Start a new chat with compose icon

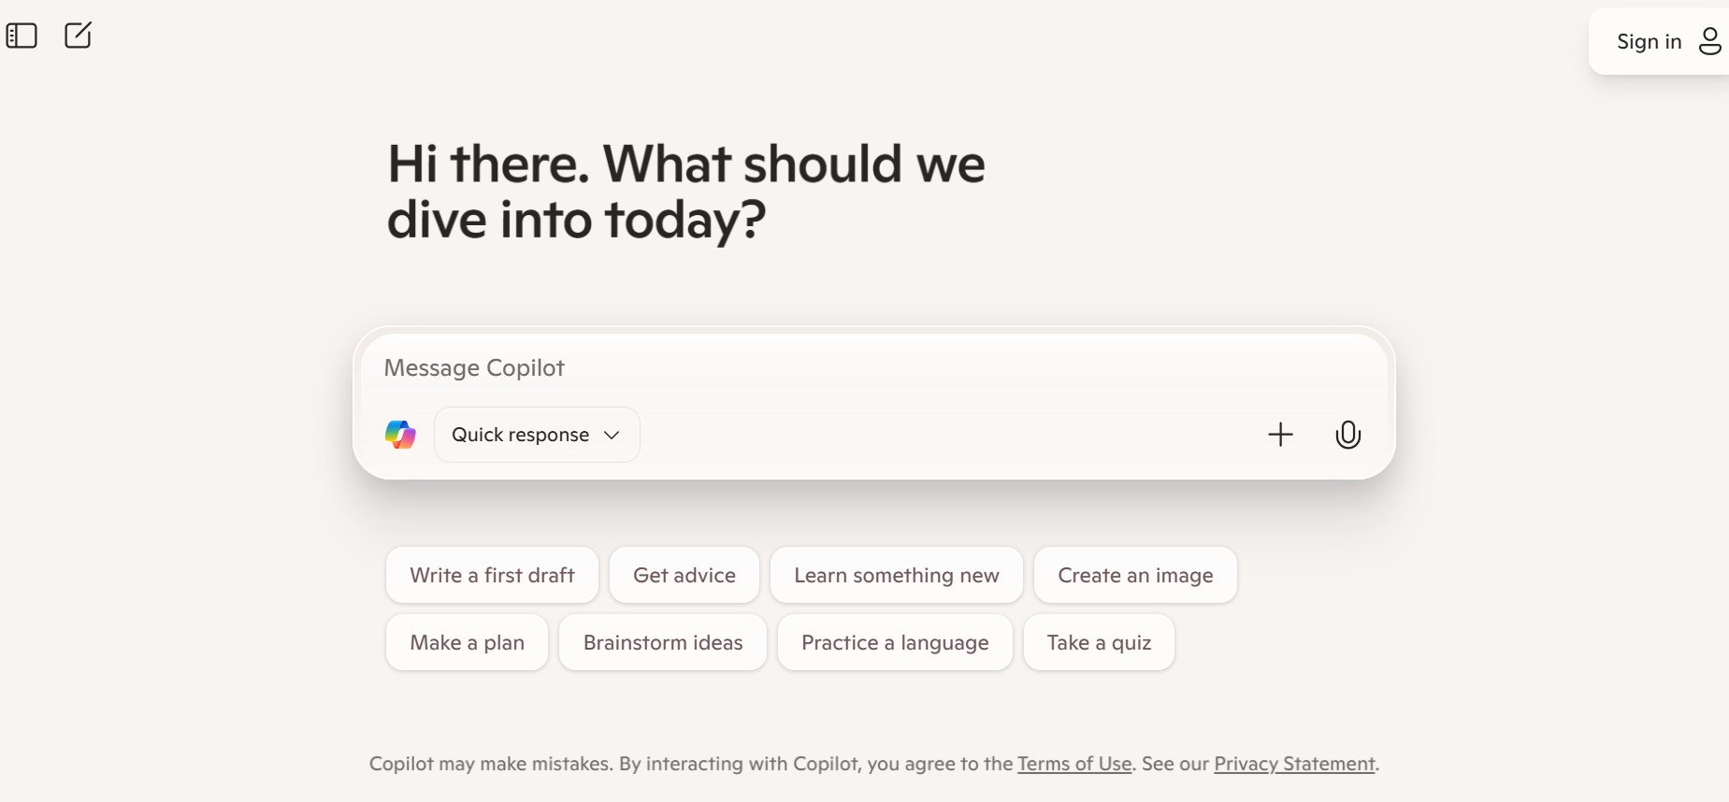78,36
